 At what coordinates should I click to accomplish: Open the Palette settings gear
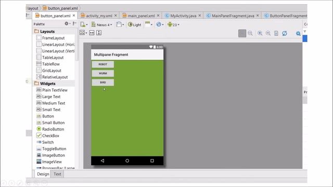67,24
